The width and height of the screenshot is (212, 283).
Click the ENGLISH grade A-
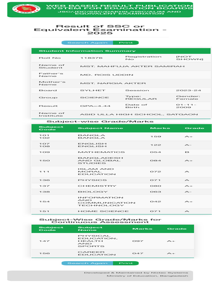[188, 145]
